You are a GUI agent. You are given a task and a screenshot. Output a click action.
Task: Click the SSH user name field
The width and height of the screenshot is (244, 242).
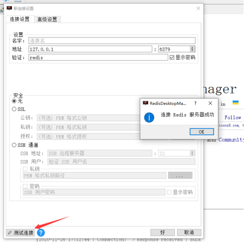[122, 162]
